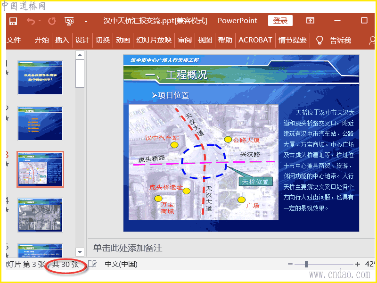Switch to the 切换 tab
Image resolution: width=377 pixels, height=283 pixels.
103,40
